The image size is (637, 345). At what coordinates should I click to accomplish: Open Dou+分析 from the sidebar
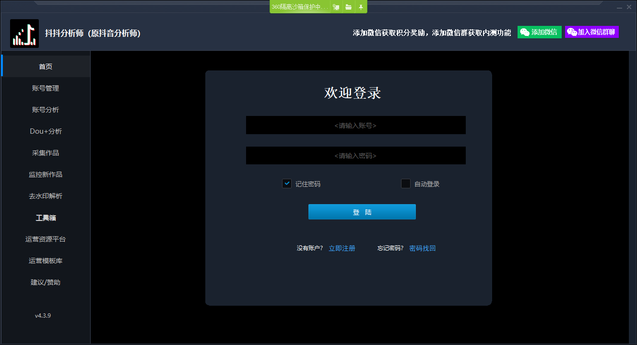coord(45,131)
